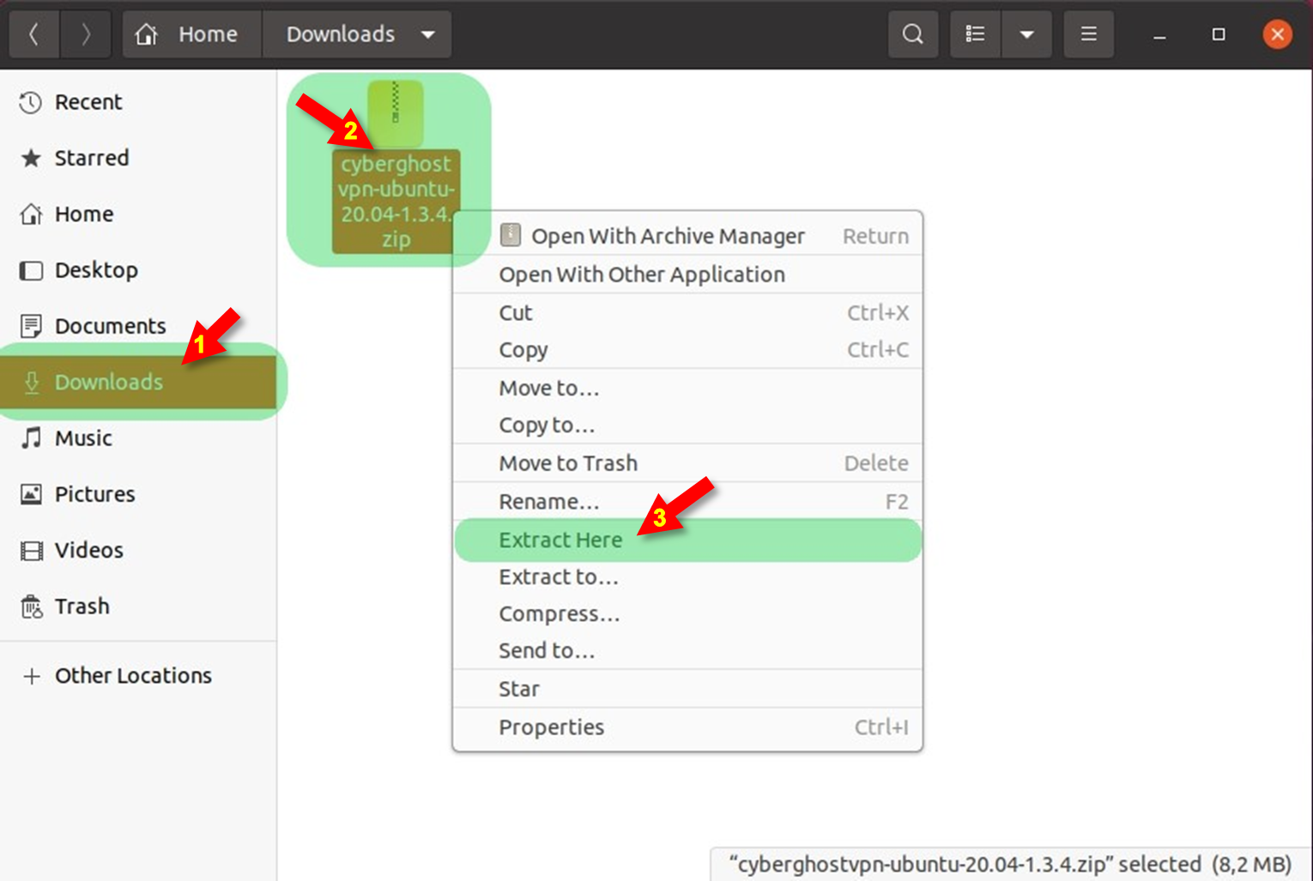Click the Trash bin icon
The height and width of the screenshot is (881, 1313).
(31, 606)
